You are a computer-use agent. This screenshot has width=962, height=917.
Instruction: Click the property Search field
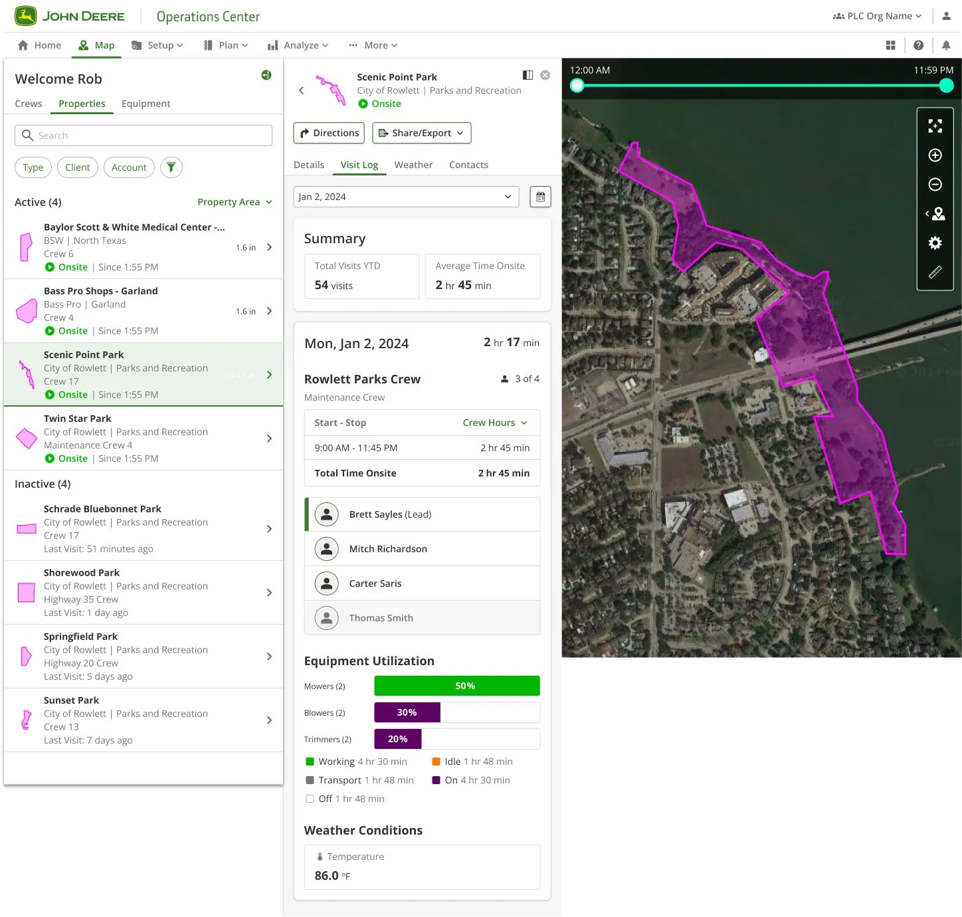(144, 136)
